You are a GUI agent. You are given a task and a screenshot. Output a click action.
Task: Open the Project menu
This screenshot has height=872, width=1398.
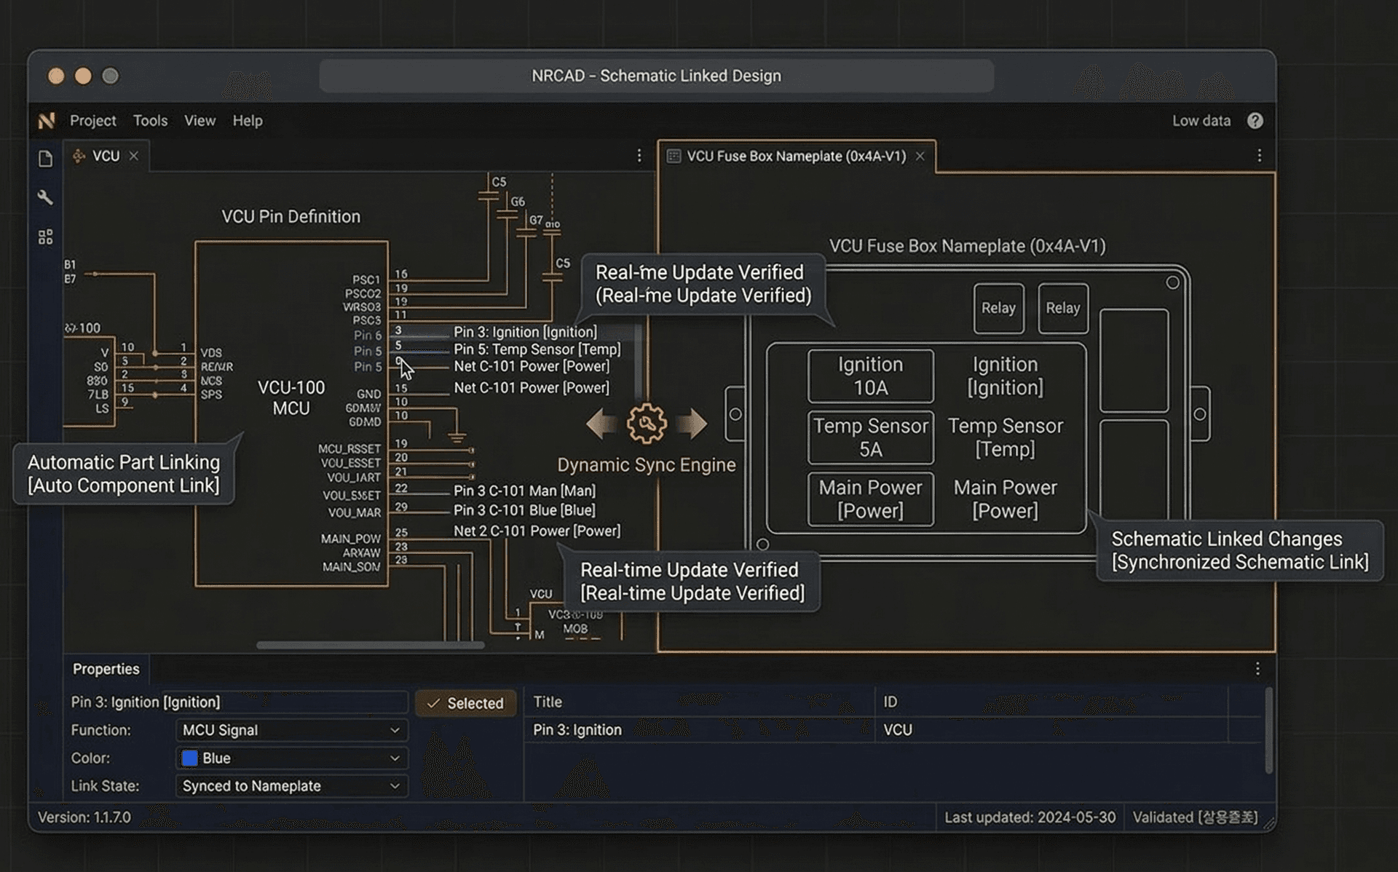[x=92, y=121]
